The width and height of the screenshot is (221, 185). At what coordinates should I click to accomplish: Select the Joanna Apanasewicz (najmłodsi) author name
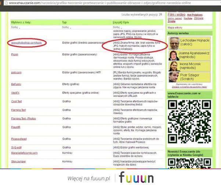[x=194, y=55]
